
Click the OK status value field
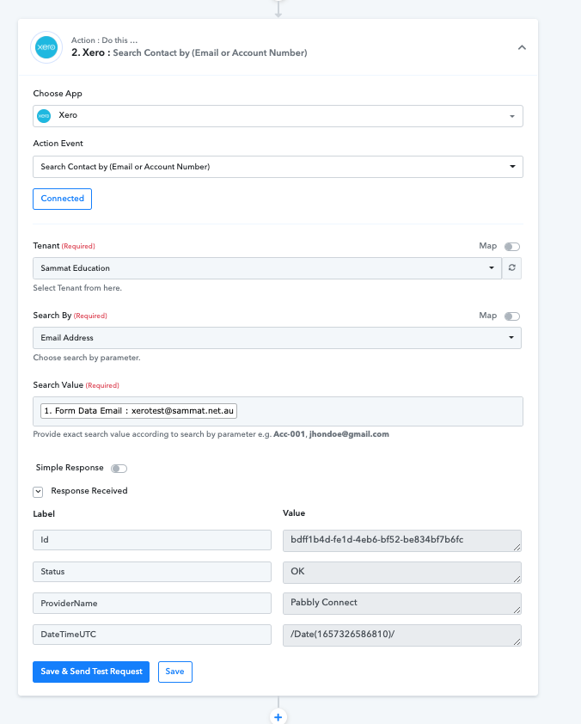point(402,573)
